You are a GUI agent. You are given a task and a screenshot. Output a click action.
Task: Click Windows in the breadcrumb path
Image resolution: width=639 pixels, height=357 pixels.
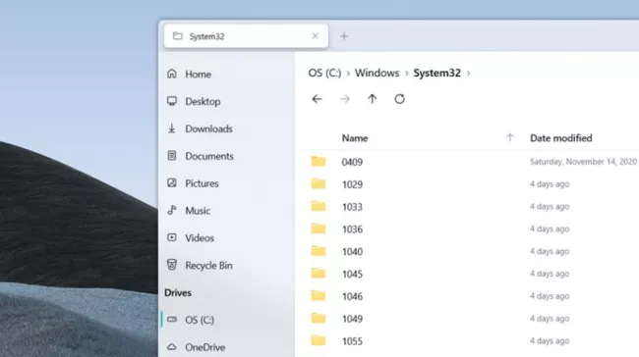point(377,73)
